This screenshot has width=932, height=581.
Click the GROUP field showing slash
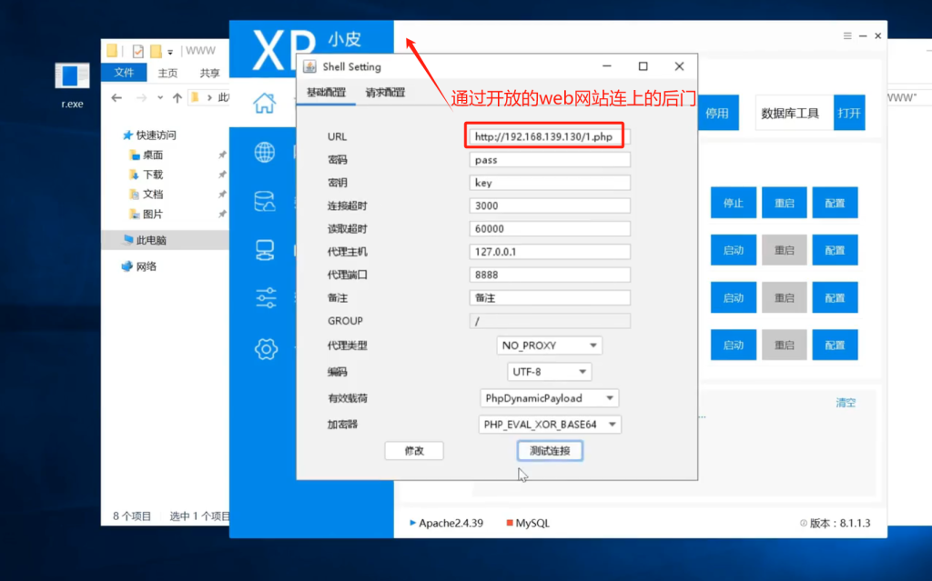click(x=549, y=321)
